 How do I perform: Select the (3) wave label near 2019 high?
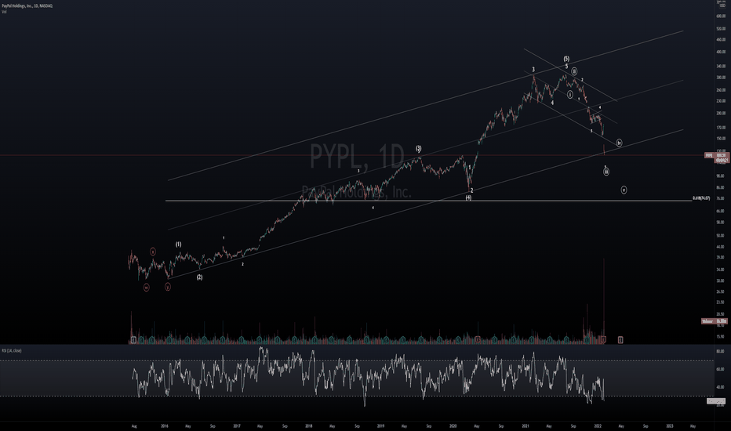(x=419, y=148)
